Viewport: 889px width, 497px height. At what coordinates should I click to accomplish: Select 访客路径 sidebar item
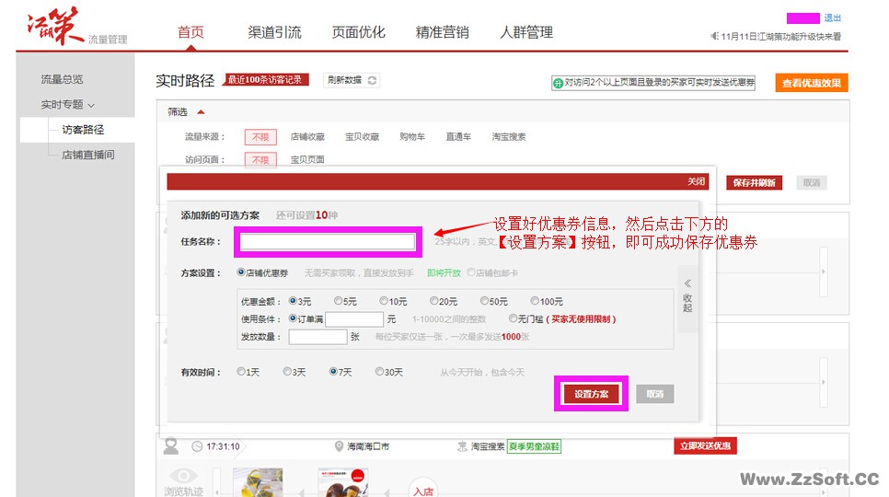(83, 130)
